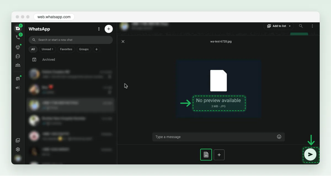Open the Advertise megaphone icon
The width and height of the screenshot is (331, 176).
[x=18, y=88]
